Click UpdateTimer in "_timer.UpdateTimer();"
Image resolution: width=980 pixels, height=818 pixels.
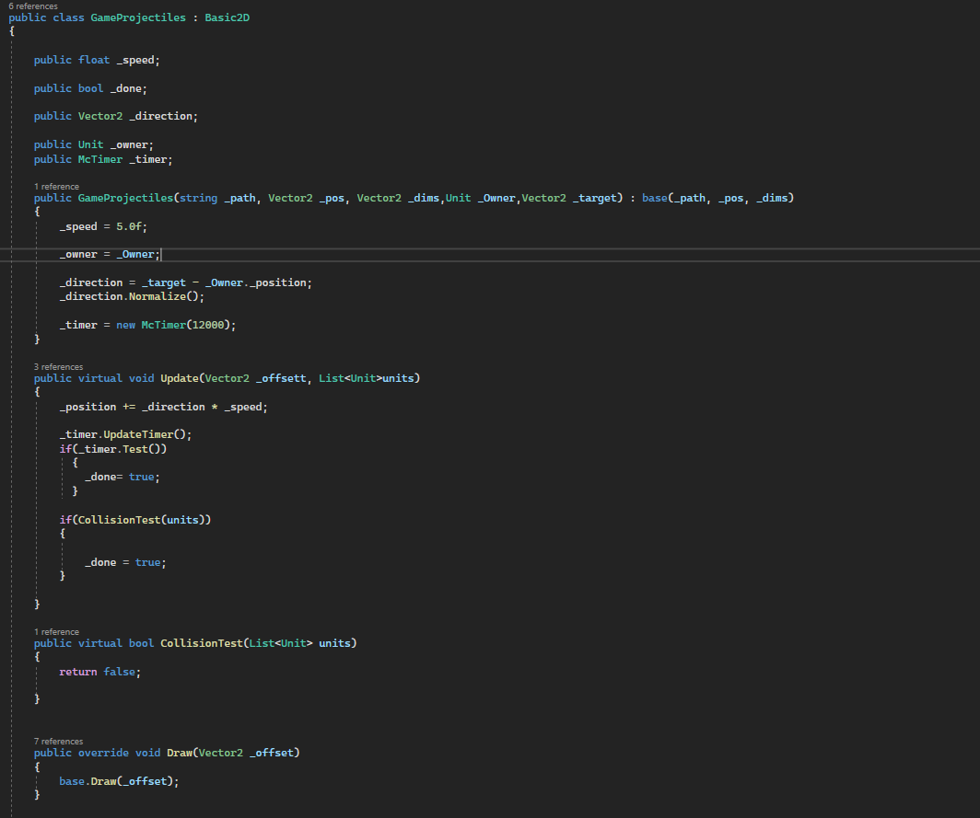point(138,434)
